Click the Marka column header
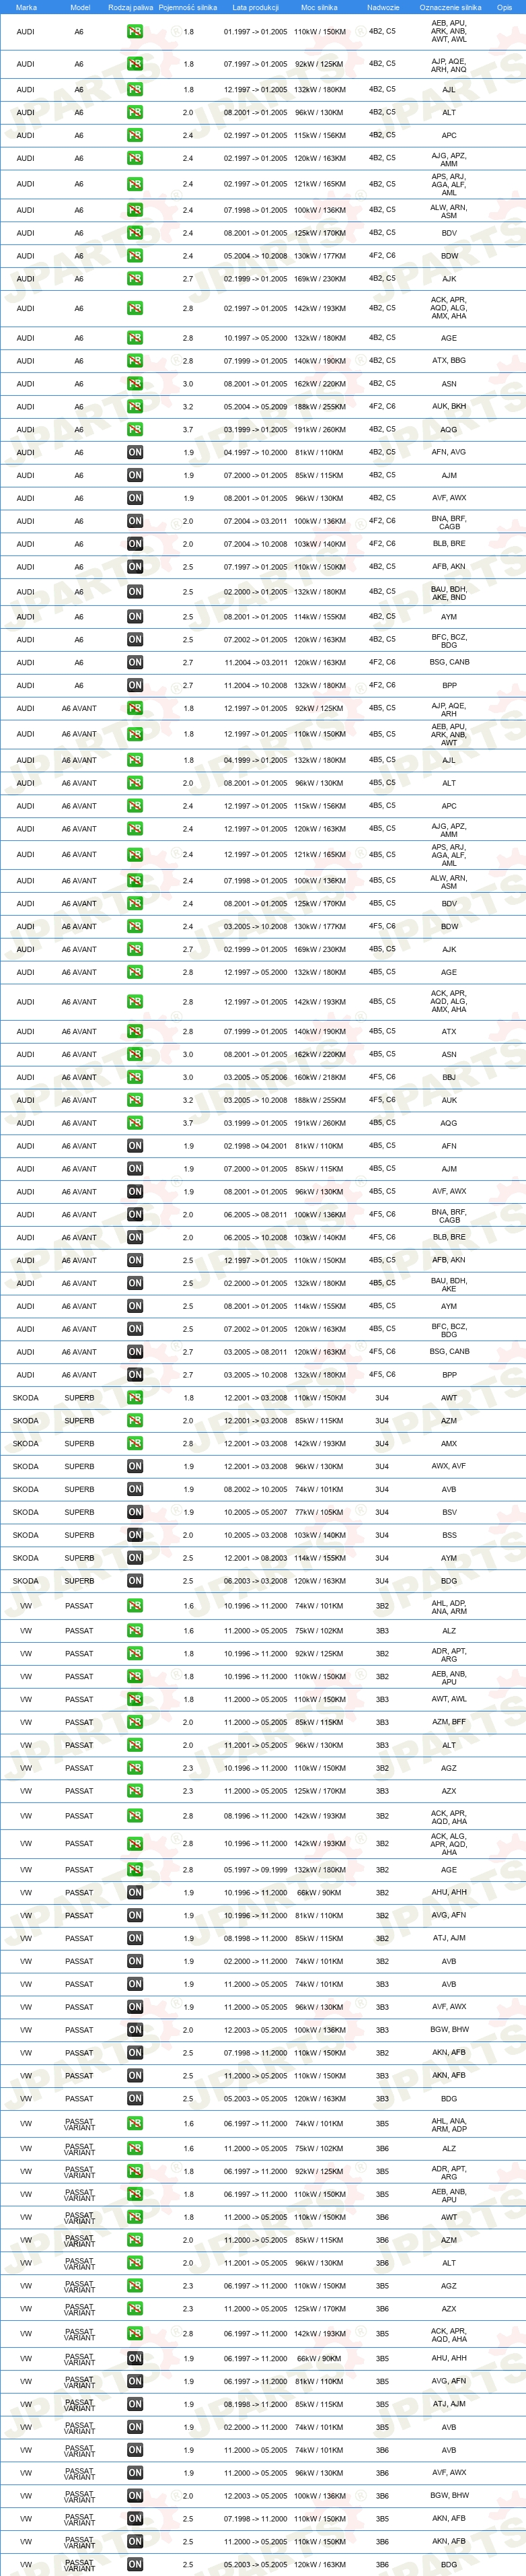The height and width of the screenshot is (2576, 526). tap(26, 7)
